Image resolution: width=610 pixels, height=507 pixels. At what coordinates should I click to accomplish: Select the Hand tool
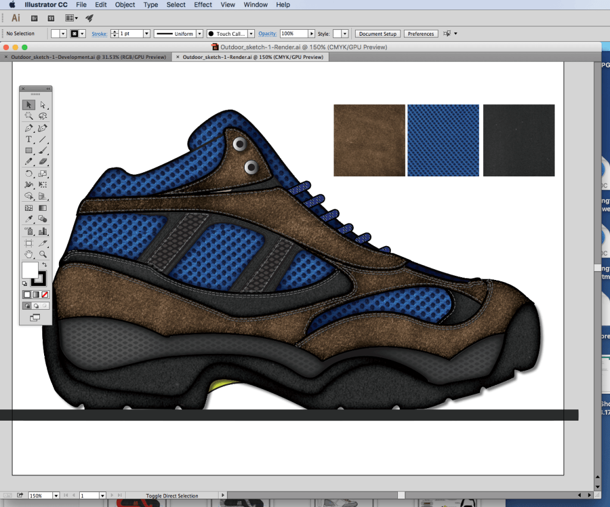[28, 254]
